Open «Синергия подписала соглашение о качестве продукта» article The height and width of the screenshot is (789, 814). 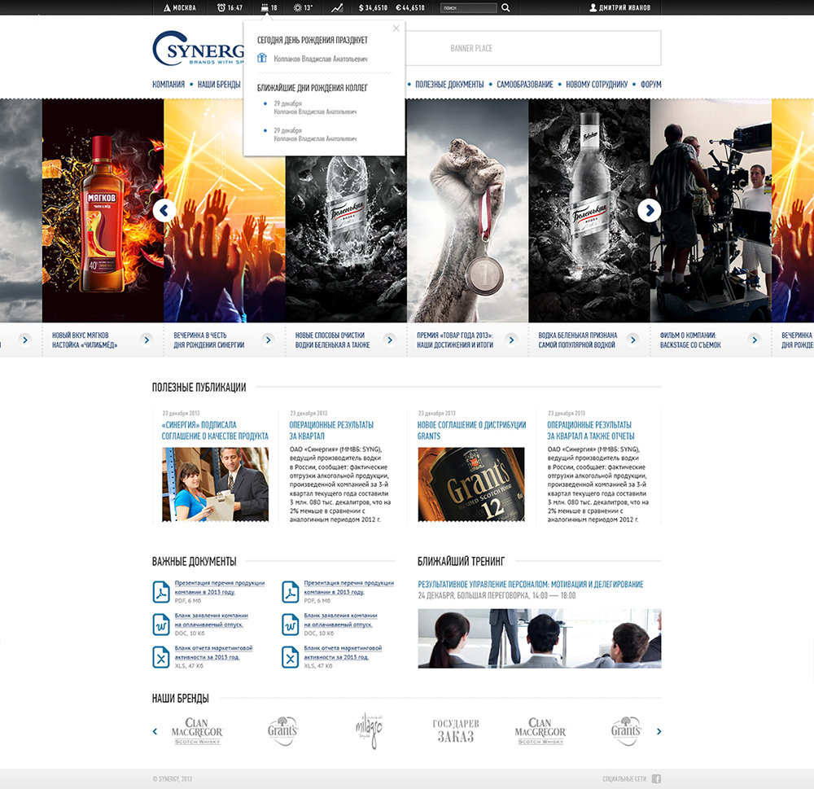(x=215, y=430)
